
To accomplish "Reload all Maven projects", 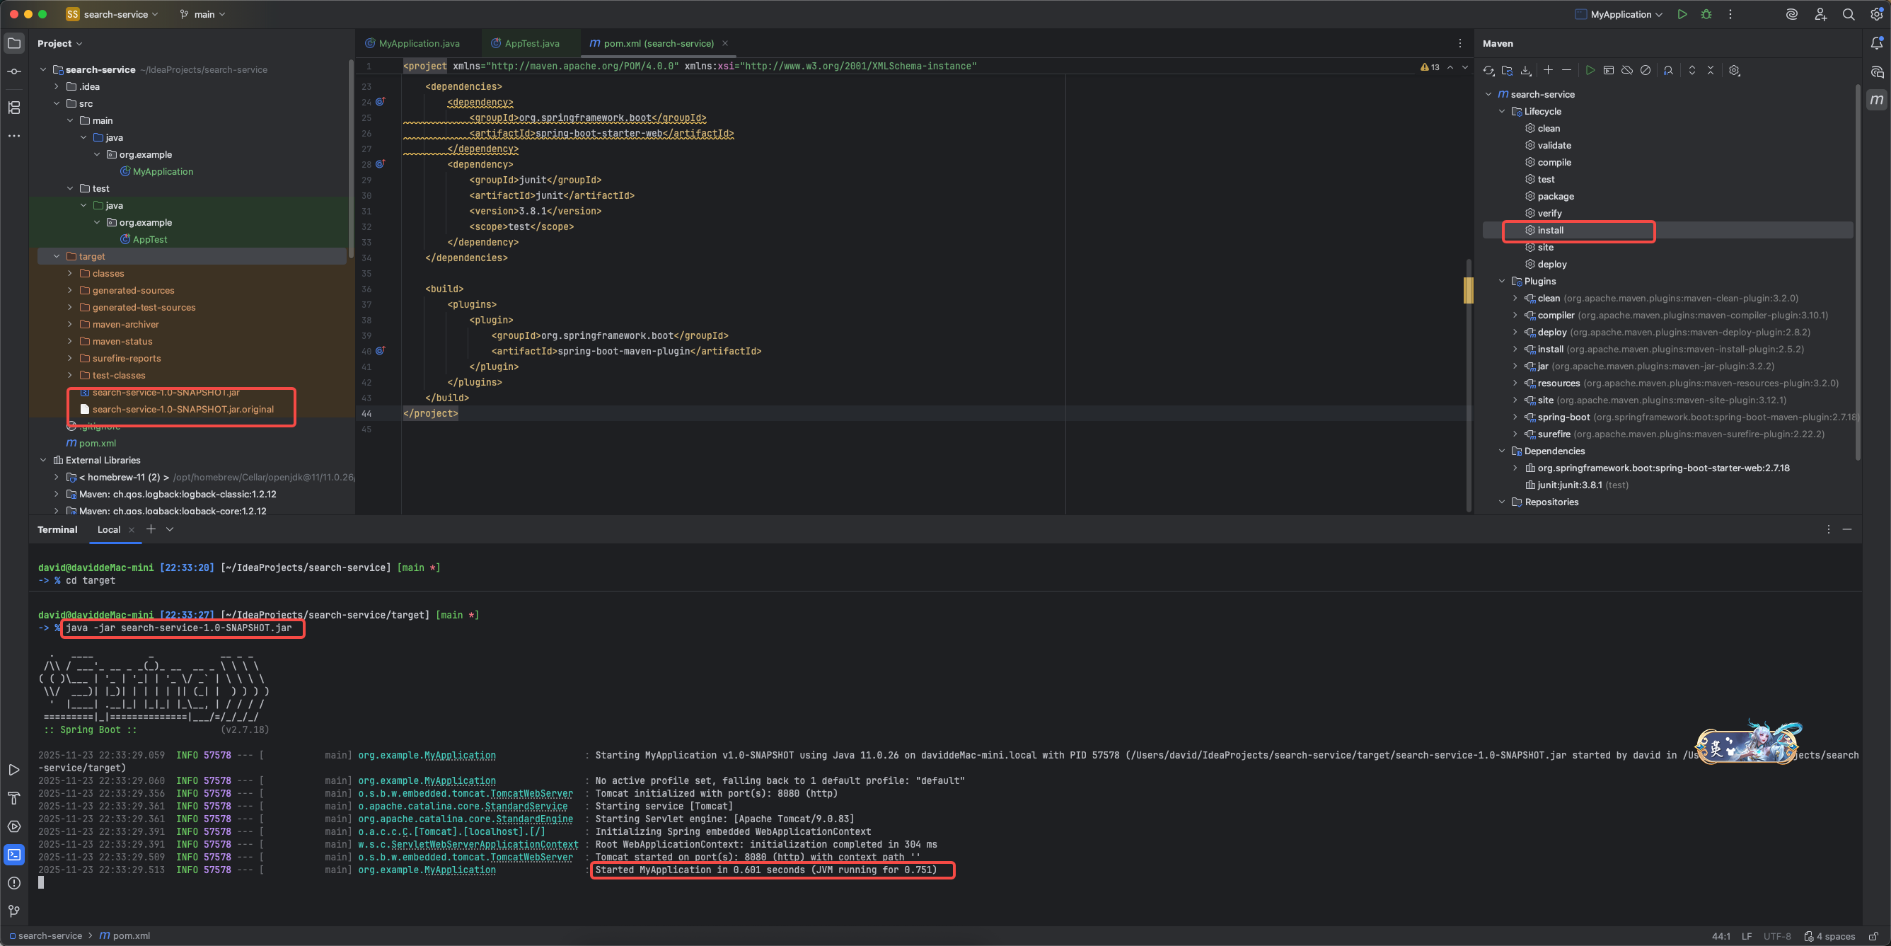I will pos(1488,70).
